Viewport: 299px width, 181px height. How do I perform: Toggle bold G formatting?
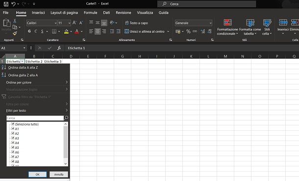click(x=29, y=31)
